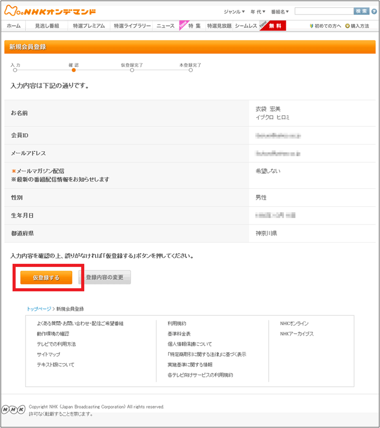The height and width of the screenshot is (428, 380).
Task: Open 実施基準に関する情報 footer link
Action: point(190,365)
